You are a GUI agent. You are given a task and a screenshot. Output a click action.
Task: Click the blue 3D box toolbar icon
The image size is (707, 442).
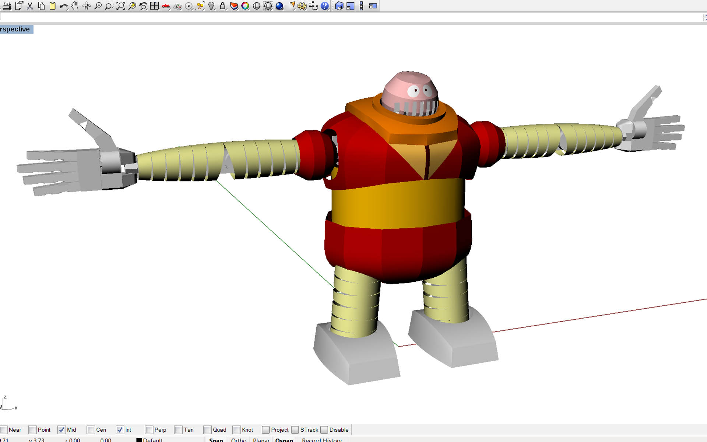pos(339,6)
